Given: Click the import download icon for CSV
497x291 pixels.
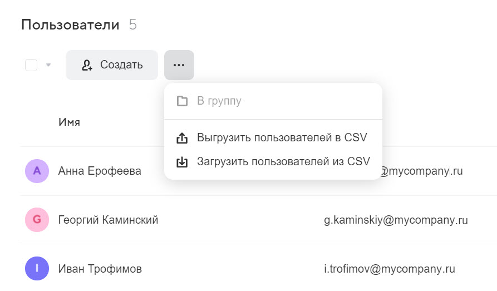Looking at the screenshot, I should (182, 162).
